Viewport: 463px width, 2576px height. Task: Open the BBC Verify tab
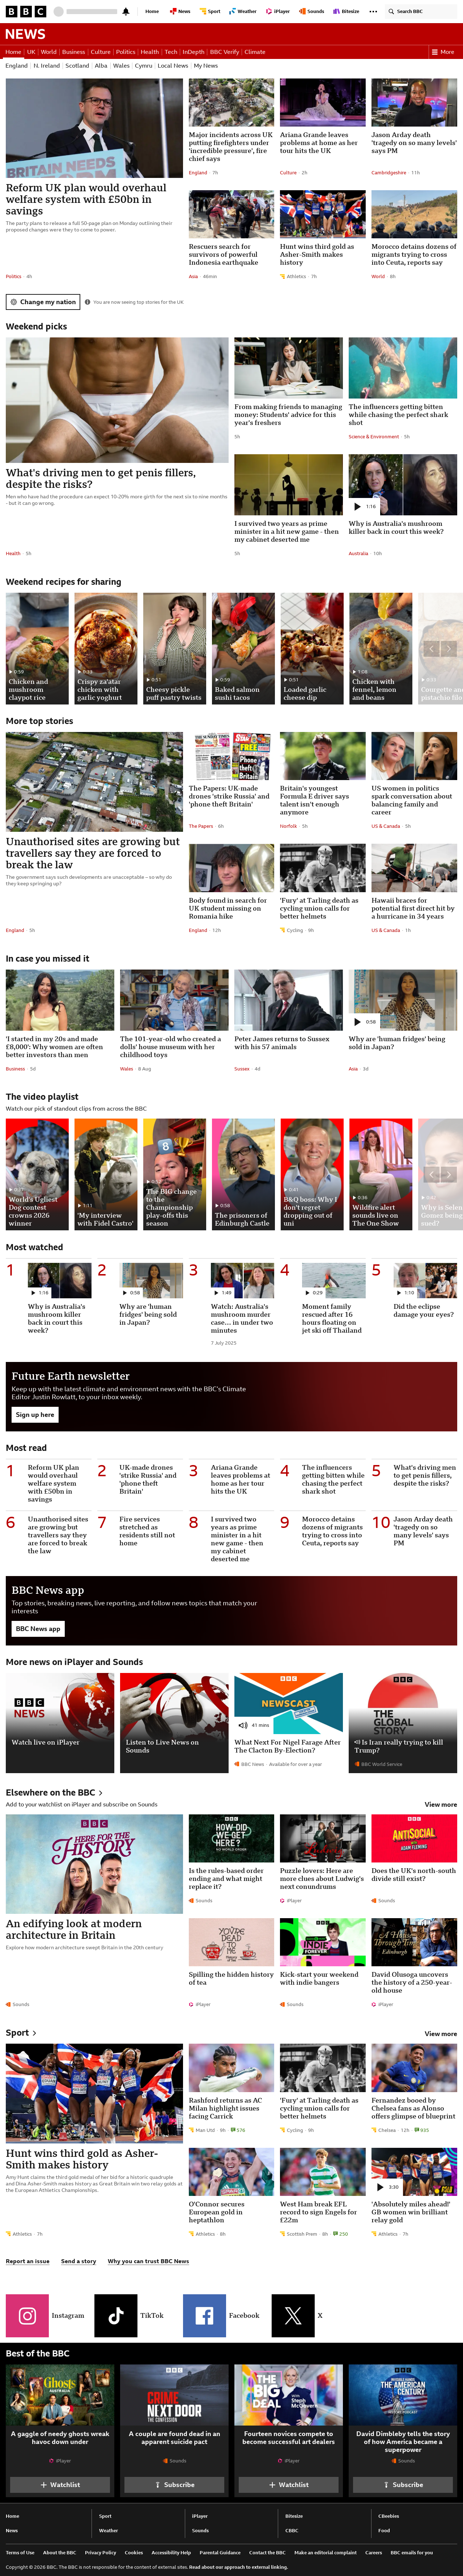tap(224, 52)
